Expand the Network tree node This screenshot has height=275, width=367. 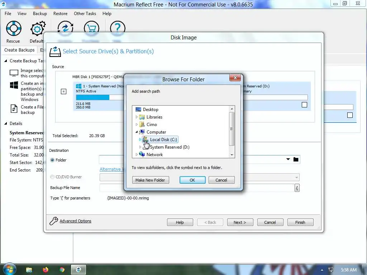tap(137, 154)
